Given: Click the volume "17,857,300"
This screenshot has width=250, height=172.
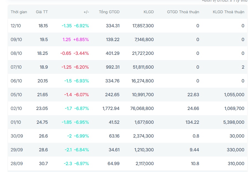Looking at the screenshot, I should pos(143,26).
